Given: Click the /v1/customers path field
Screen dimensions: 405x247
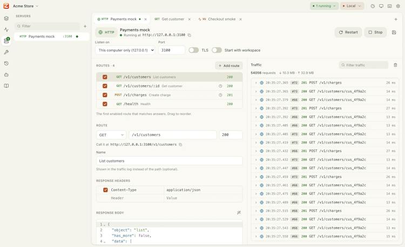Looking at the screenshot, I should (x=173, y=135).
